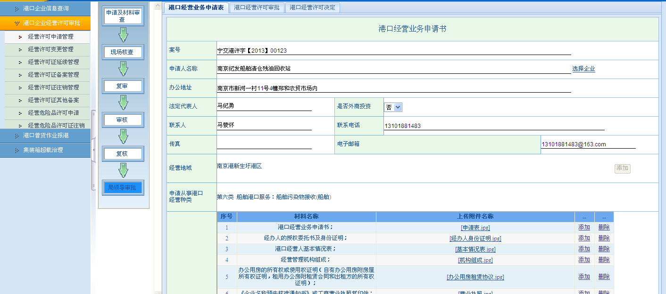
Task: Click the 申请及材料审查 workflow step
Action: (122, 16)
